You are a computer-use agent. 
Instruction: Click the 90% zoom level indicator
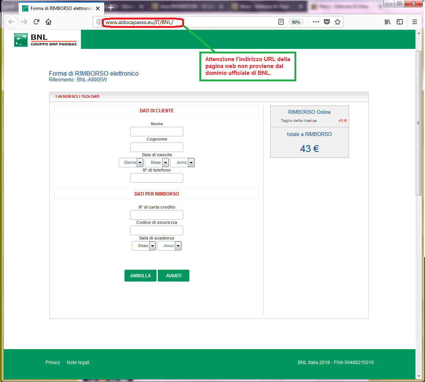[296, 22]
